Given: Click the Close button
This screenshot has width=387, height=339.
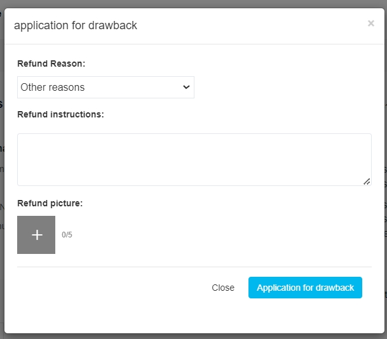Looking at the screenshot, I should 223,288.
